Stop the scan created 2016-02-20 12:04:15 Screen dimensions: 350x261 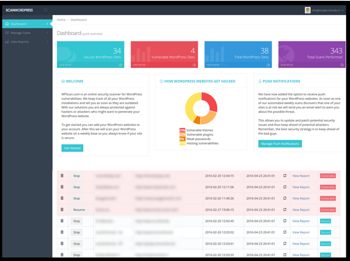pos(76,176)
